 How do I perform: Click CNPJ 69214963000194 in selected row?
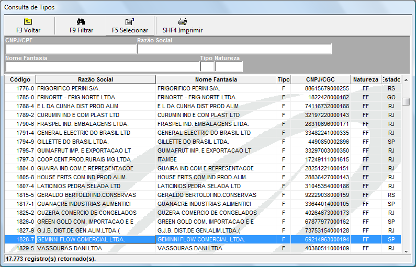tap(320, 239)
